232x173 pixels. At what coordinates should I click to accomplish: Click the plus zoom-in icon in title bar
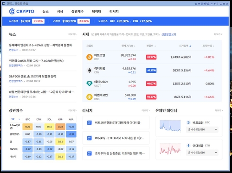[x=215, y=4]
